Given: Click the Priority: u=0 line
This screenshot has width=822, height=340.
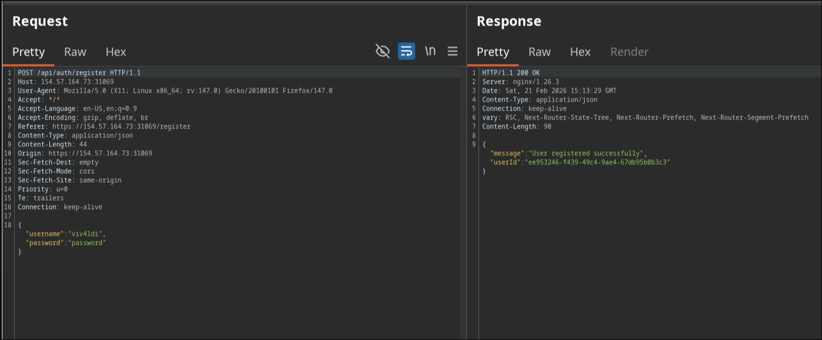Looking at the screenshot, I should click(x=43, y=189).
